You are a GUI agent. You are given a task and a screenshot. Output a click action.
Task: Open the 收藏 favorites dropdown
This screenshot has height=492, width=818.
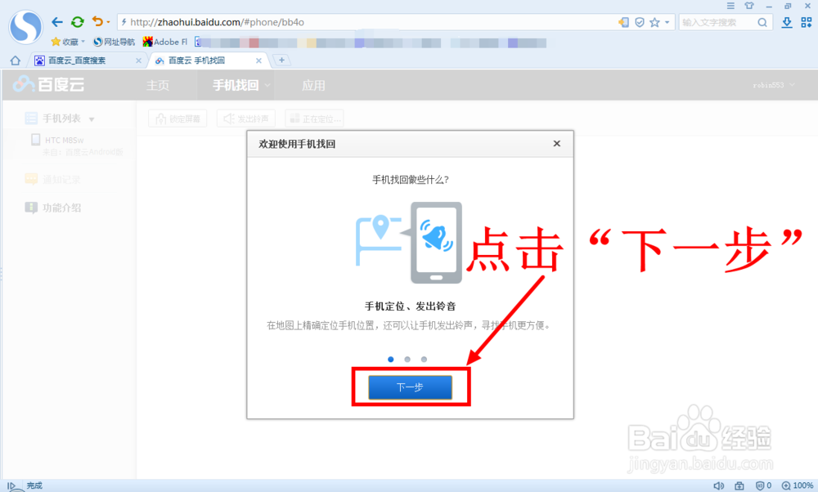click(69, 41)
